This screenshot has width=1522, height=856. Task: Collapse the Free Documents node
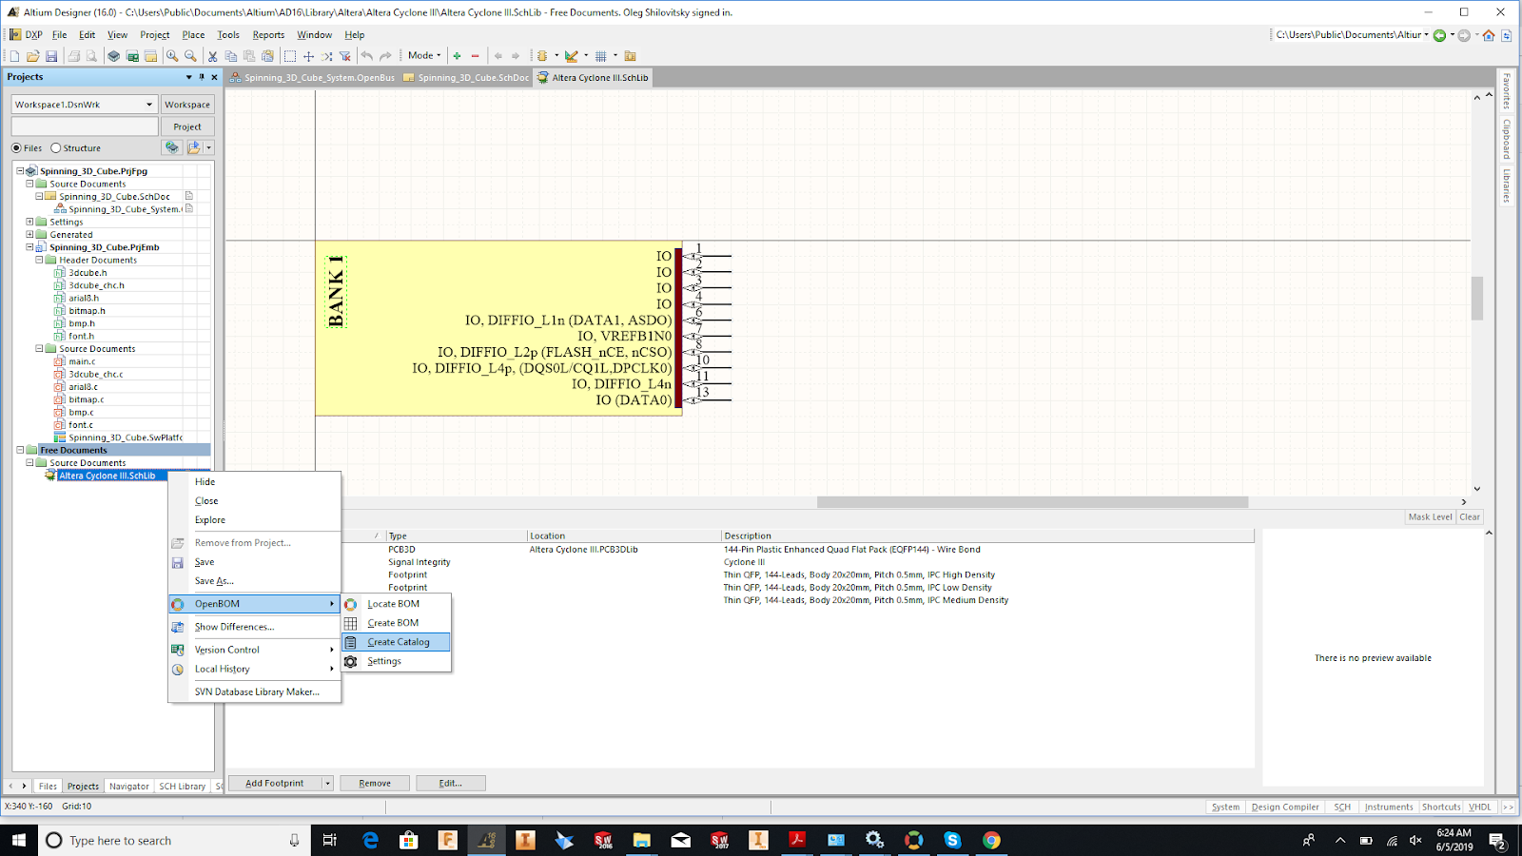(20, 450)
